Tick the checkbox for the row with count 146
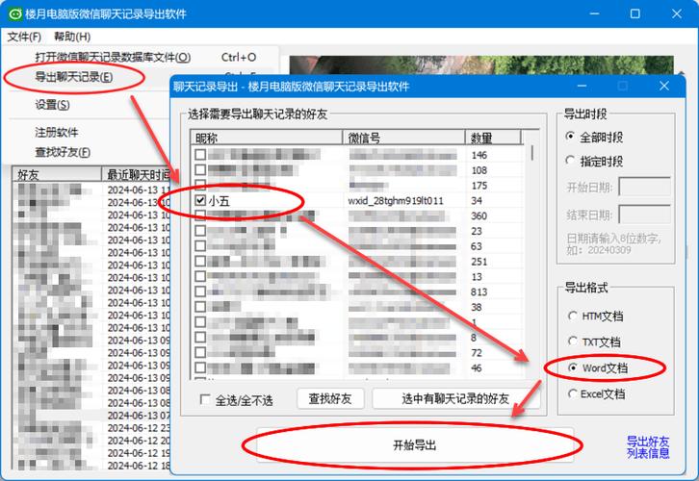The height and width of the screenshot is (481, 699). [200, 155]
